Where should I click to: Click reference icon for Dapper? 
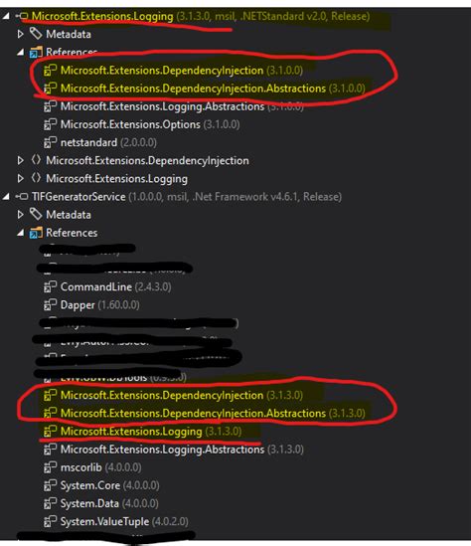point(50,305)
